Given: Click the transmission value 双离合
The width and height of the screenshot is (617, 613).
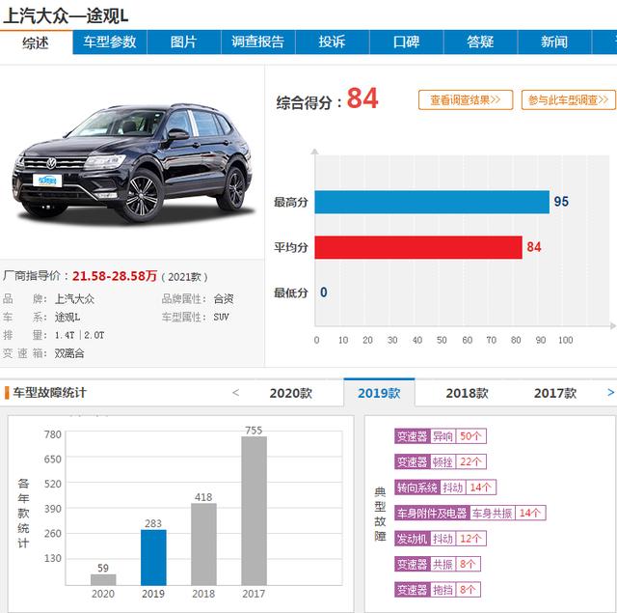Looking at the screenshot, I should pos(69,353).
